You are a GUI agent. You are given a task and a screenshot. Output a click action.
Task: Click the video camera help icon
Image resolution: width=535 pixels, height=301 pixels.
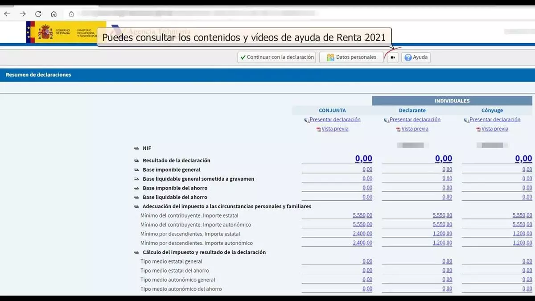pyautogui.click(x=392, y=58)
